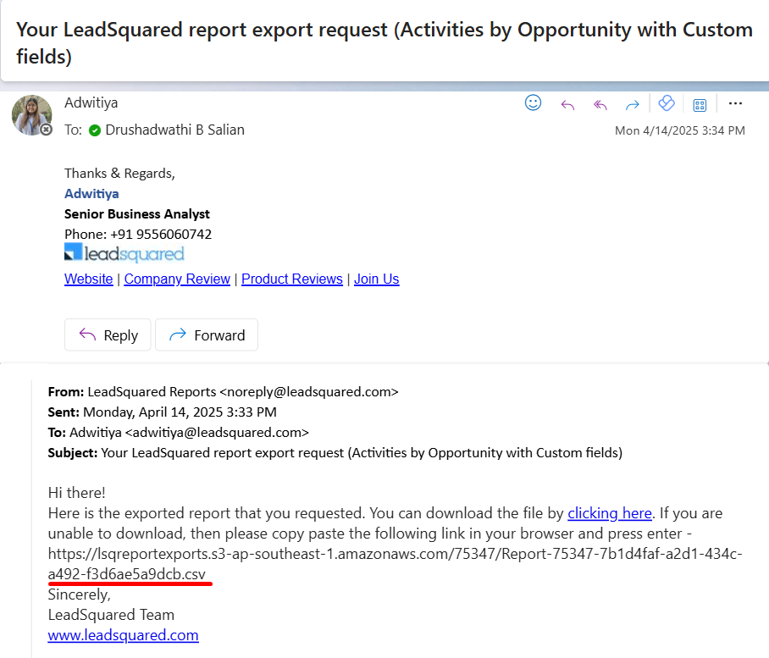Visit the www.leadsquared.com link

pos(124,635)
